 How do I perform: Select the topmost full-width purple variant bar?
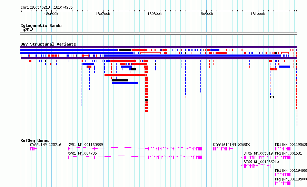click(159, 47)
